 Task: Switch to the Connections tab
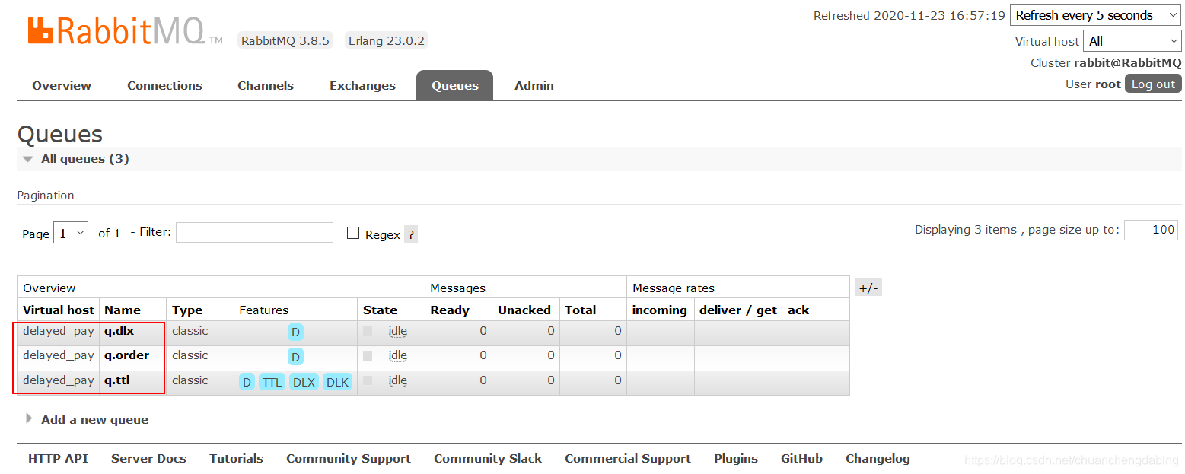(164, 86)
